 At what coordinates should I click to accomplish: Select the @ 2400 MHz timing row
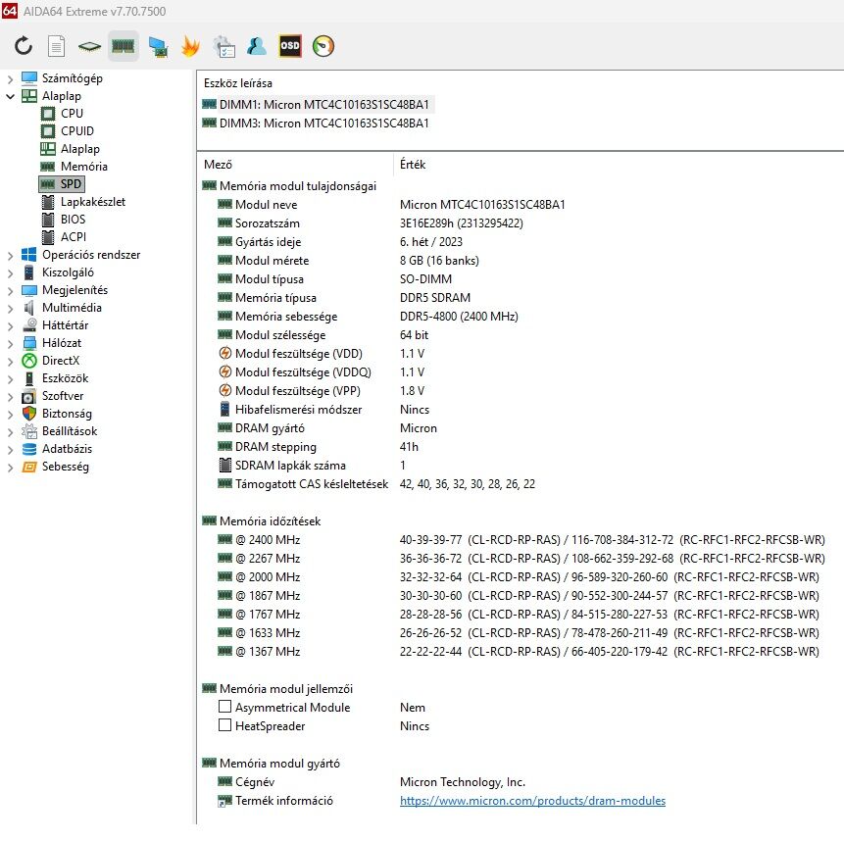pyautogui.click(x=521, y=540)
